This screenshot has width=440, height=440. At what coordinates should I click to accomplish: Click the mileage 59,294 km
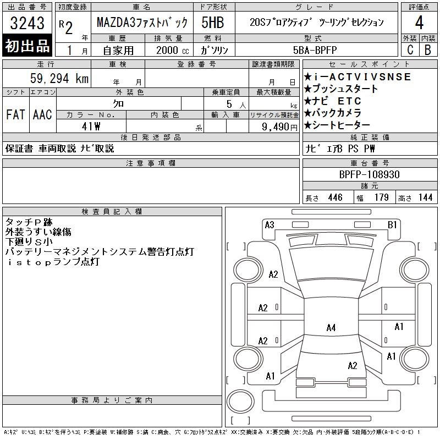[x=59, y=78]
